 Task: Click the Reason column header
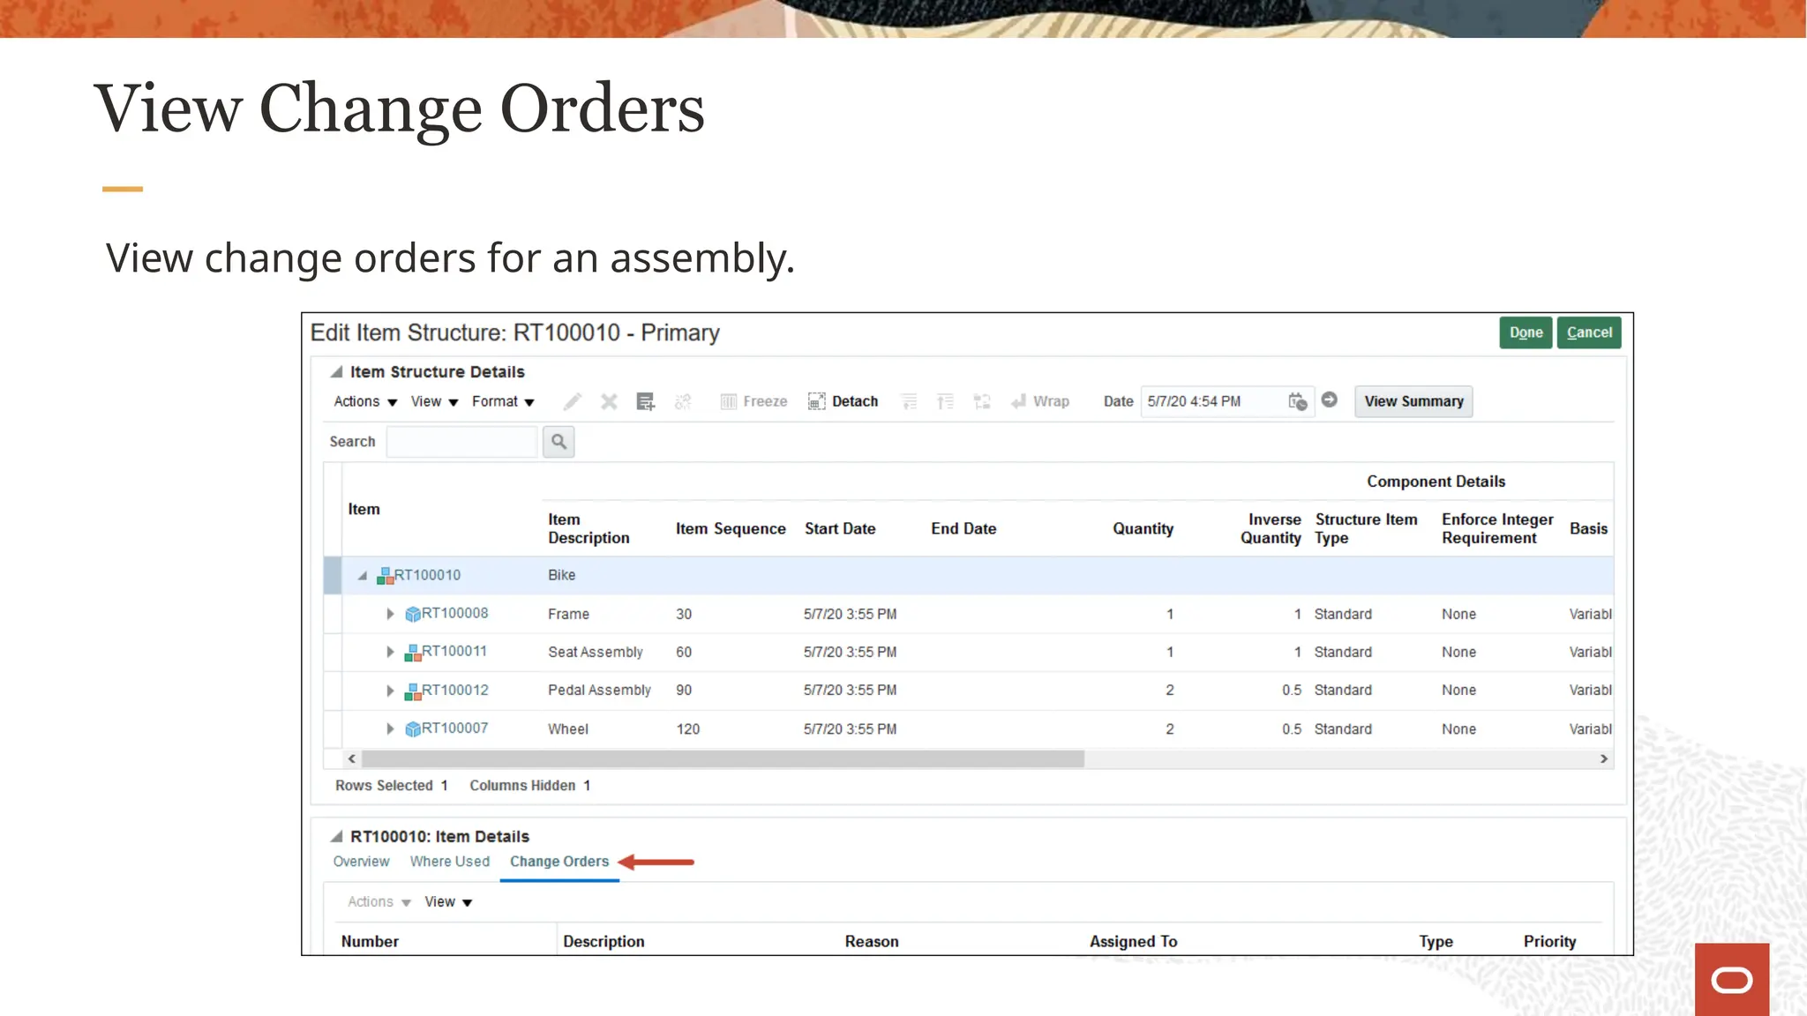click(872, 941)
